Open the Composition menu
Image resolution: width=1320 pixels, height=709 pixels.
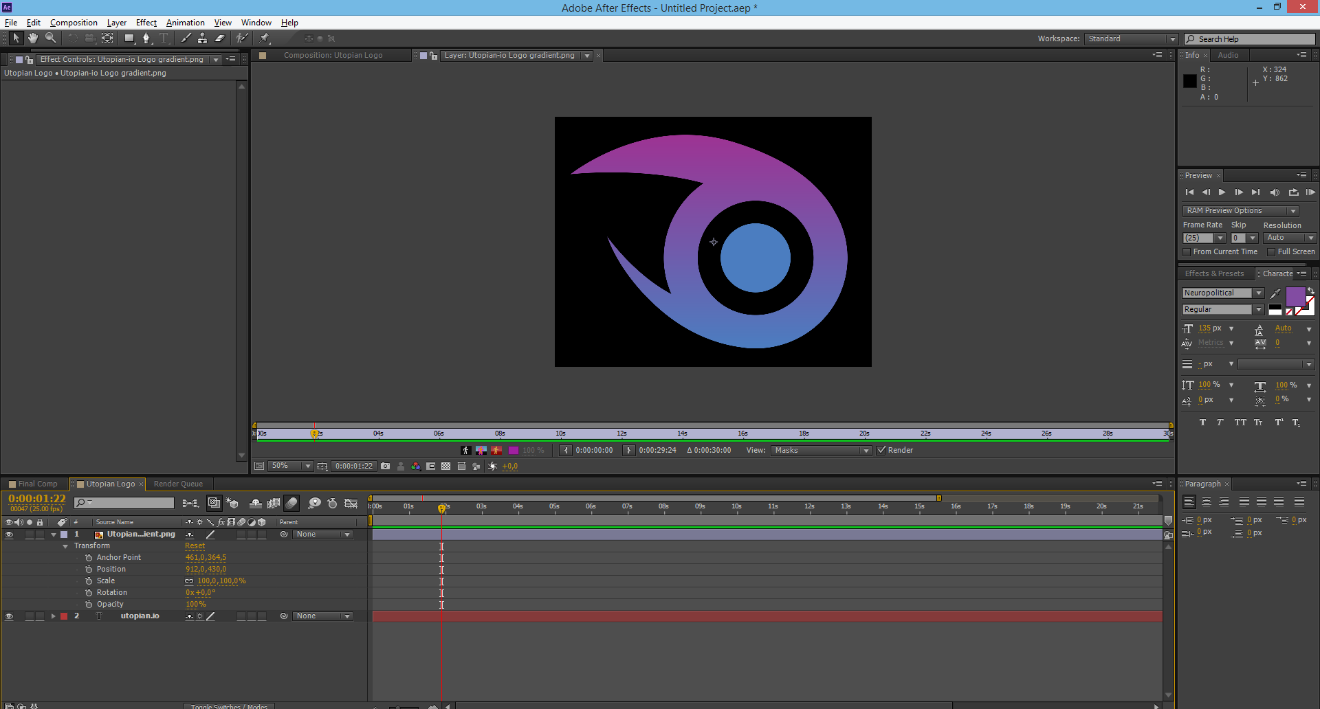[74, 23]
